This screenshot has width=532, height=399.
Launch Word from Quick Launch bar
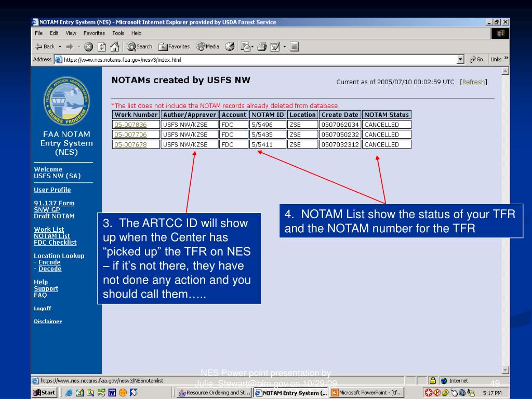(x=112, y=393)
